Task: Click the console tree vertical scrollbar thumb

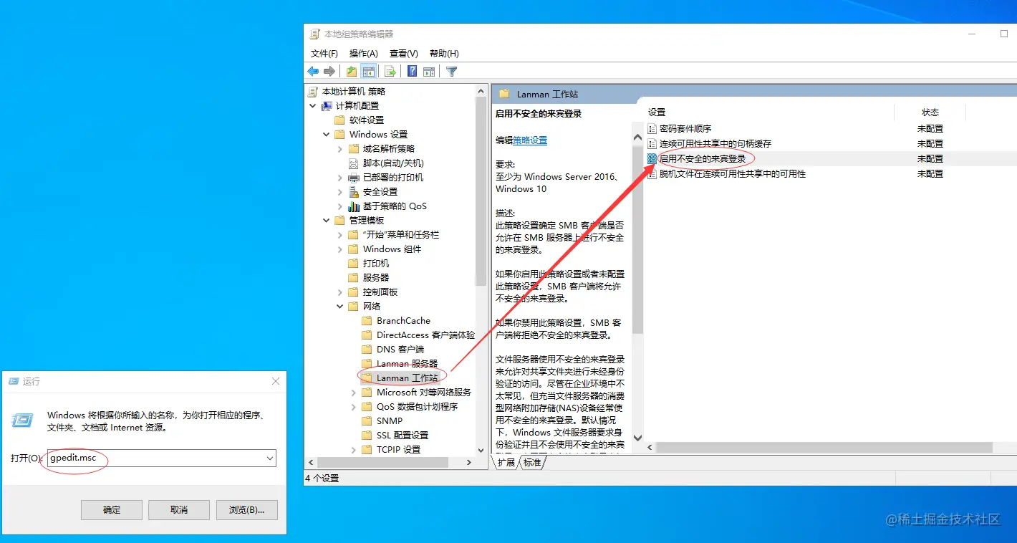Action: [x=481, y=191]
